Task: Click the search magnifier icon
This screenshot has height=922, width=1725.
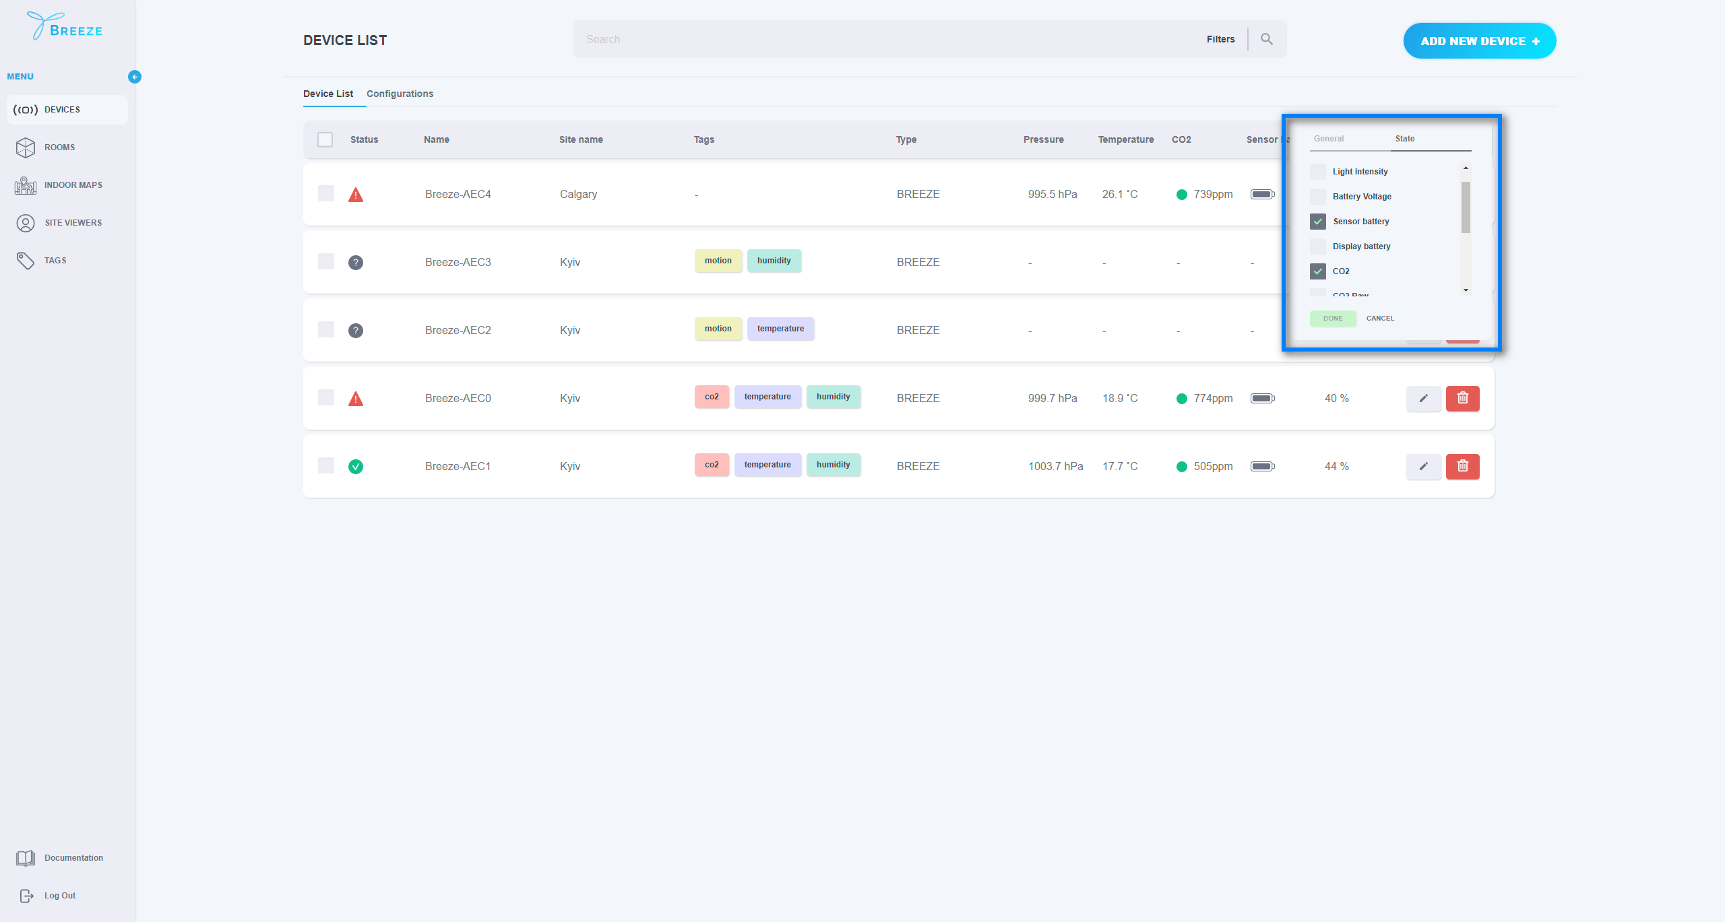Action: click(x=1266, y=39)
